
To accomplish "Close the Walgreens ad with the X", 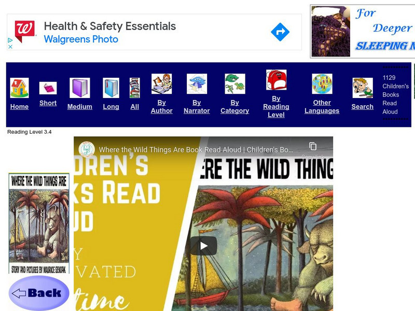I will click(x=10, y=47).
